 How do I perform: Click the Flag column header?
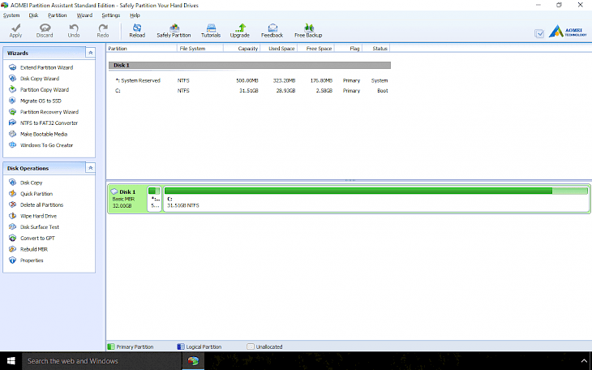[348, 49]
